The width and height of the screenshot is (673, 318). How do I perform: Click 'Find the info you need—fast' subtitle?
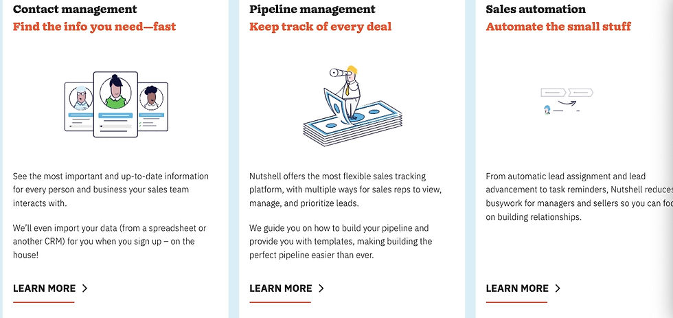point(95,27)
